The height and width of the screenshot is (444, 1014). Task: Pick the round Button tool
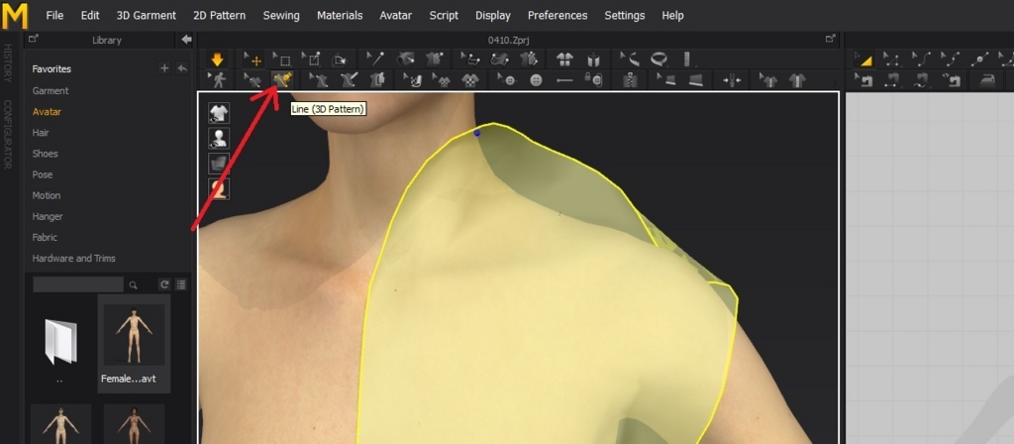click(536, 80)
